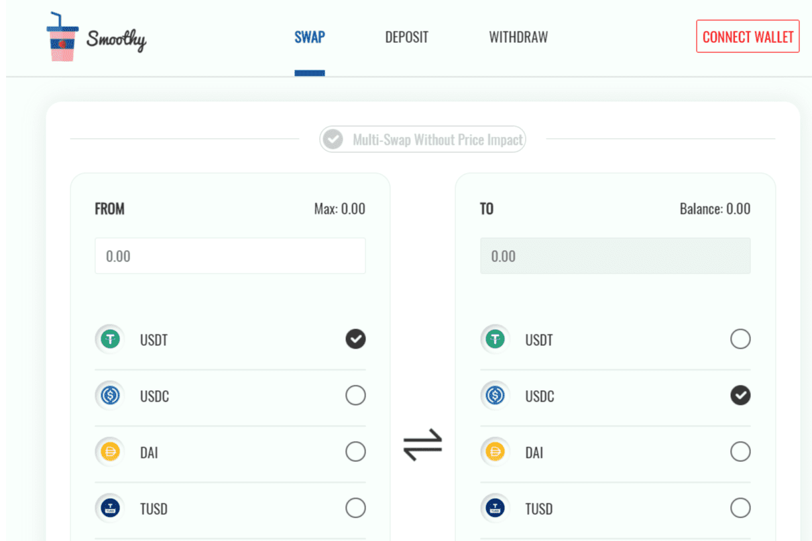
Task: Click the DAI icon in TO panel
Action: click(496, 452)
